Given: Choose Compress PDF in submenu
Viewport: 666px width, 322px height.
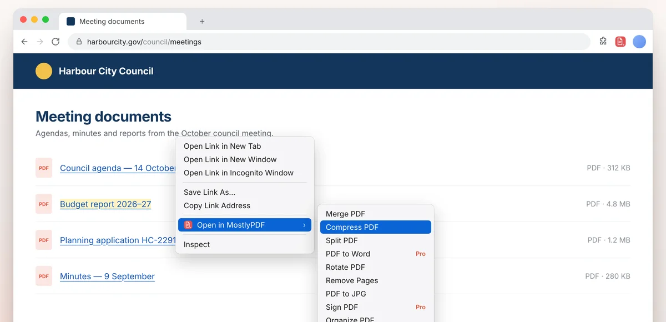Looking at the screenshot, I should coord(376,227).
